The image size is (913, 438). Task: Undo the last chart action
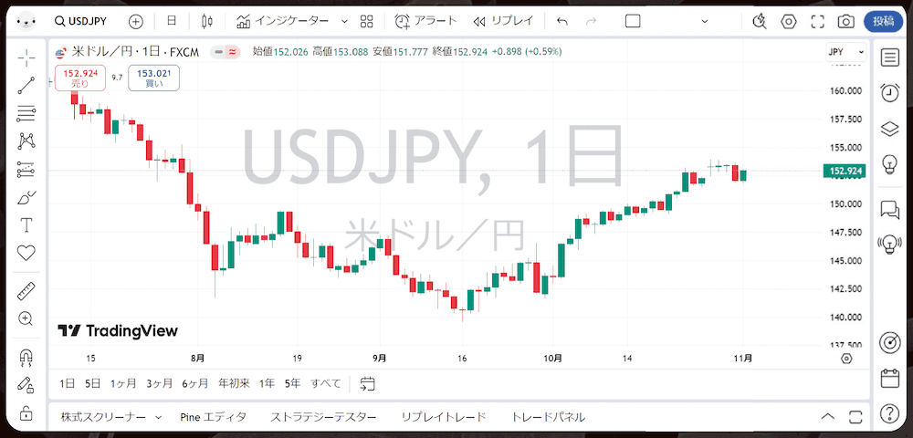pos(561,22)
